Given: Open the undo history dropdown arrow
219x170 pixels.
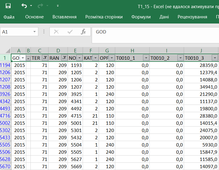Looking at the screenshot, I should 31,6.
